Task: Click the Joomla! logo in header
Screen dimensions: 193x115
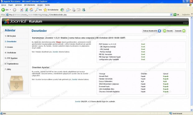Action: pyautogui.click(x=15, y=21)
